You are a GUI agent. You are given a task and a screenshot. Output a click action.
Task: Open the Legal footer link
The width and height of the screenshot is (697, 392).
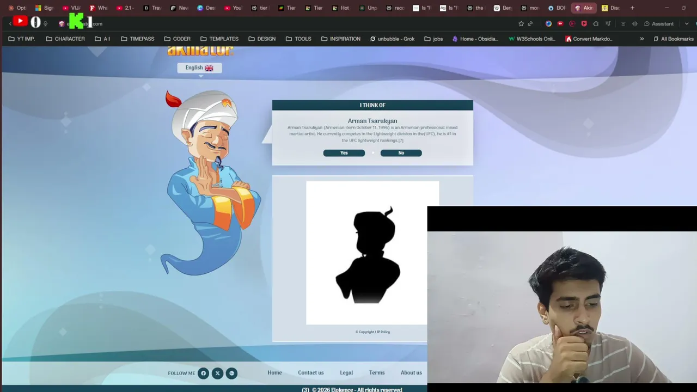point(346,373)
